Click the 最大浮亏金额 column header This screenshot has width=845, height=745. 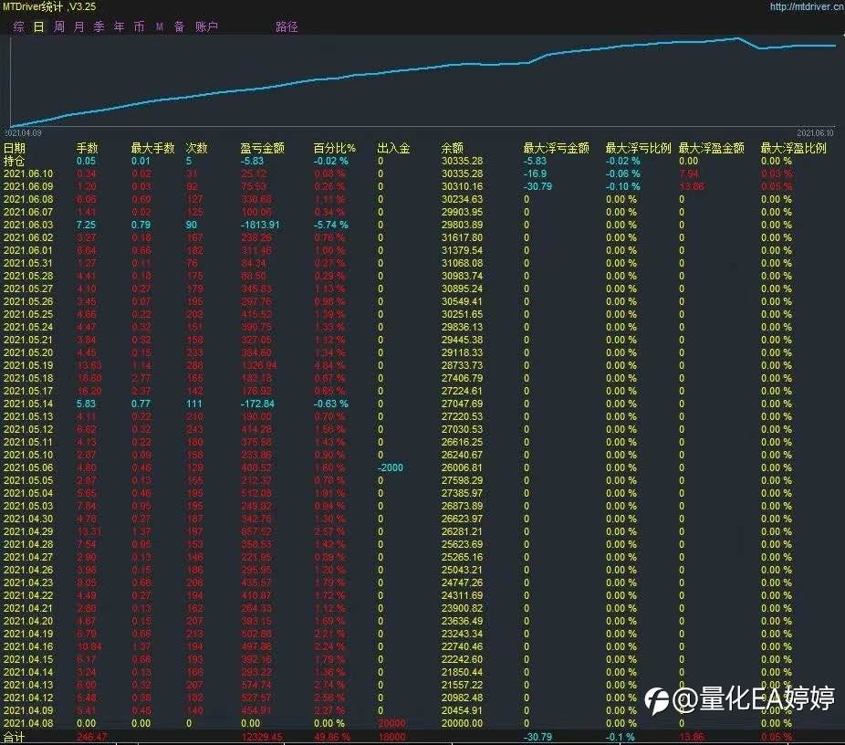click(x=556, y=148)
